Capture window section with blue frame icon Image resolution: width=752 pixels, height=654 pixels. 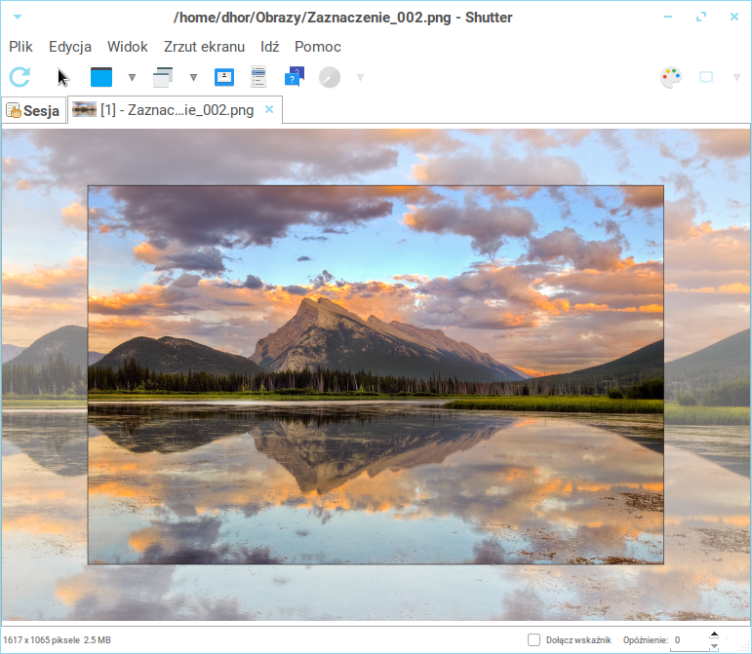(x=224, y=77)
